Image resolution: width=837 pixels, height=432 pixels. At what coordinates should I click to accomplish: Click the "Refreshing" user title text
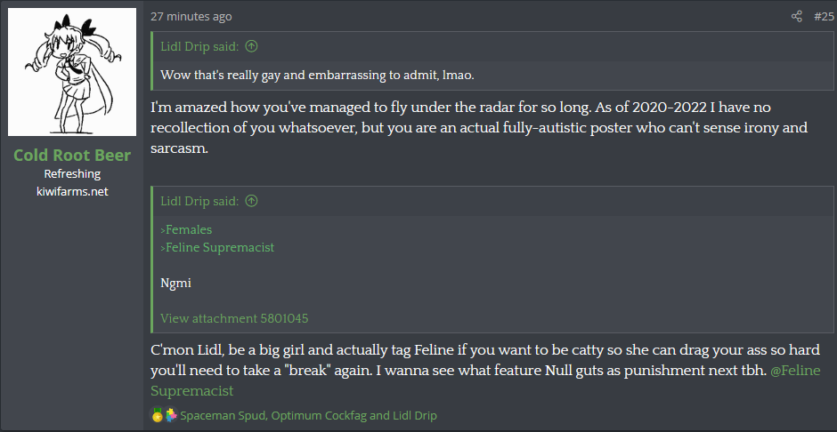(x=72, y=174)
